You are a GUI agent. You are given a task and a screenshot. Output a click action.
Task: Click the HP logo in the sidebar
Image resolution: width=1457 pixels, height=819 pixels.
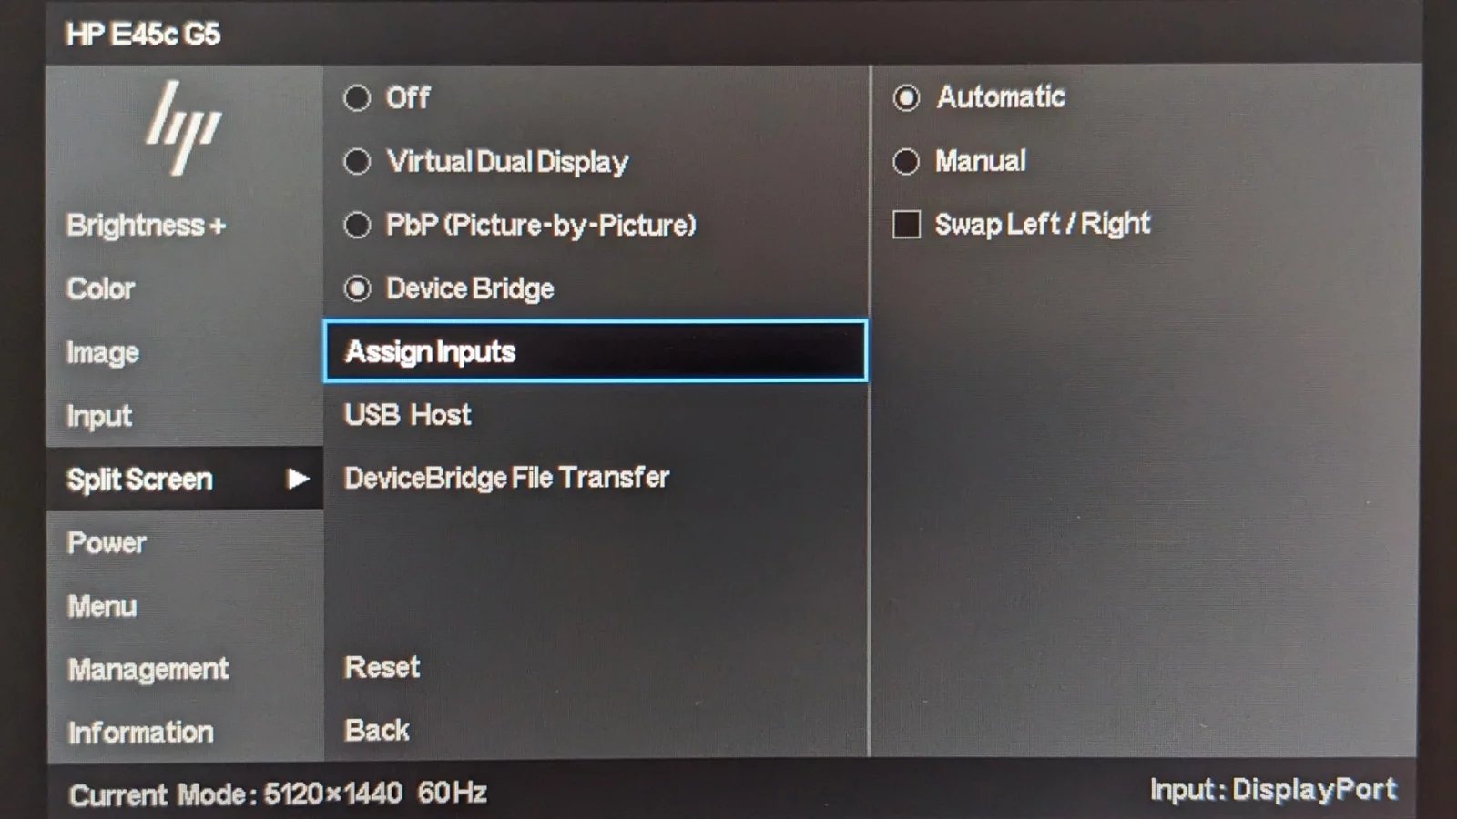183,126
